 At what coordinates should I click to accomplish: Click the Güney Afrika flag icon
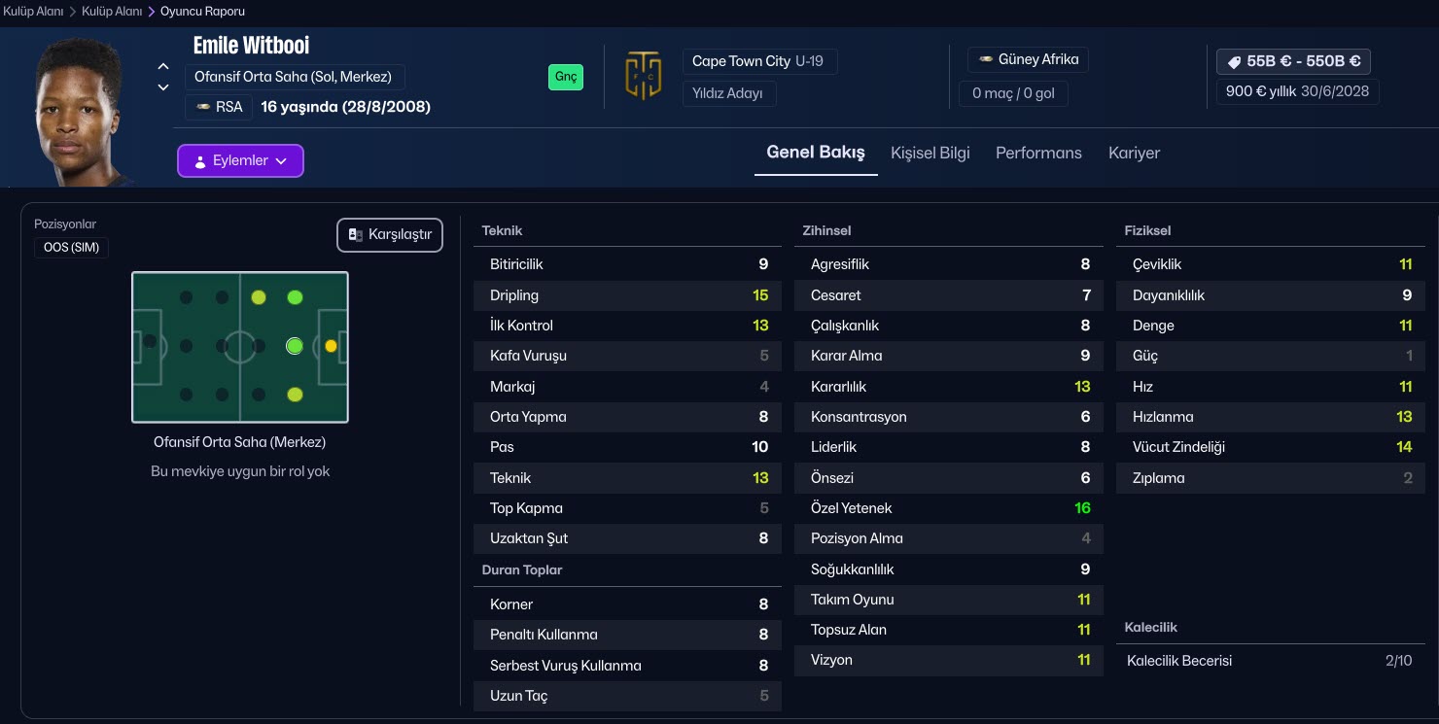coord(985,59)
